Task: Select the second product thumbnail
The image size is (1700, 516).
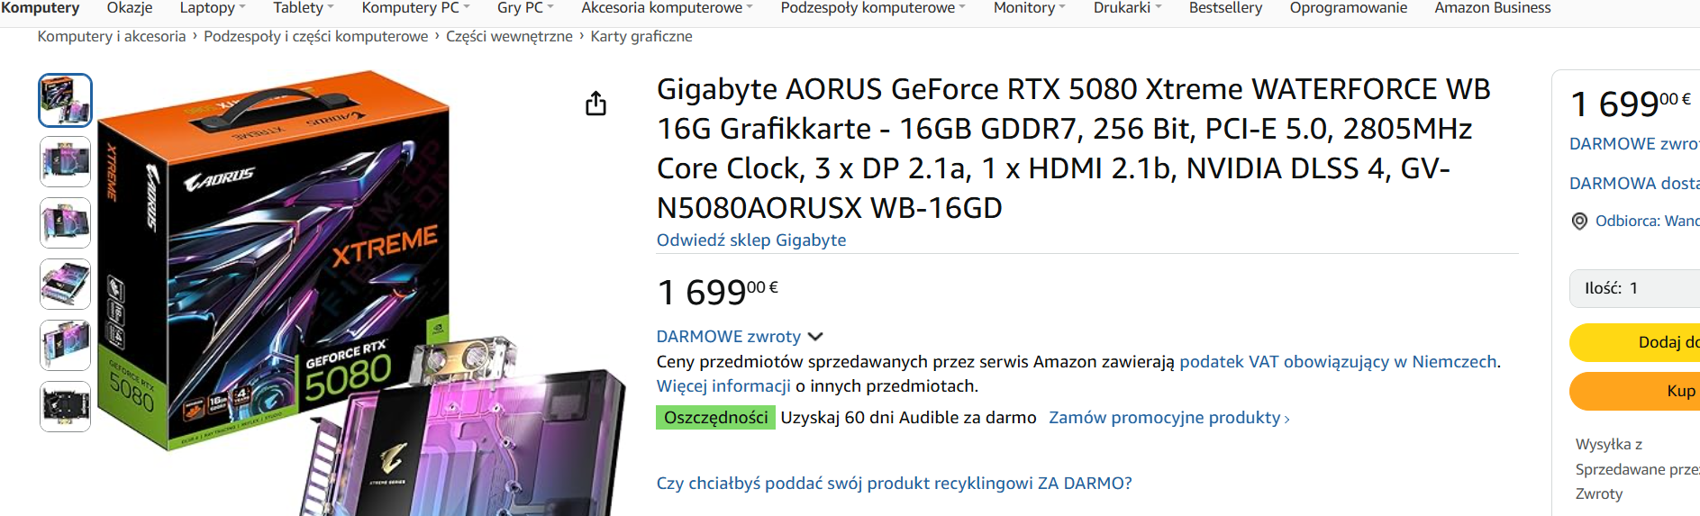Action: pos(65,162)
